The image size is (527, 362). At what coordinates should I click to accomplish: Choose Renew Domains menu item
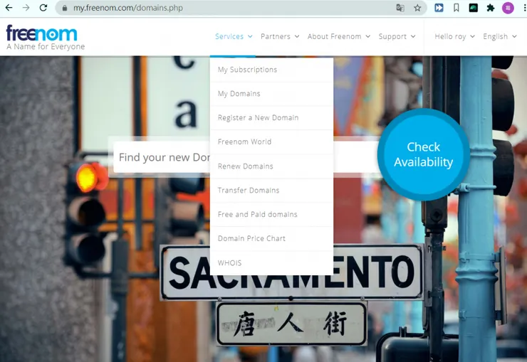coord(271,166)
